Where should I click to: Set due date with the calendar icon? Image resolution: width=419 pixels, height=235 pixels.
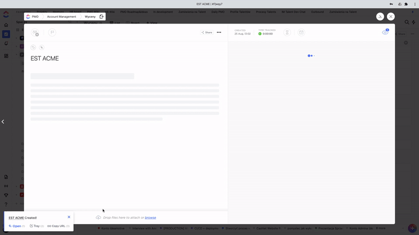(301, 32)
